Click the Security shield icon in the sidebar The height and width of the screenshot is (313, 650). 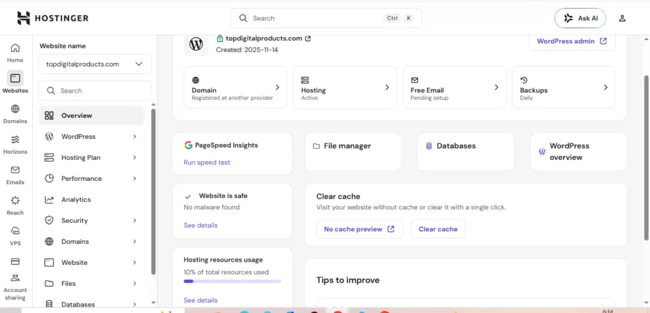(50, 220)
